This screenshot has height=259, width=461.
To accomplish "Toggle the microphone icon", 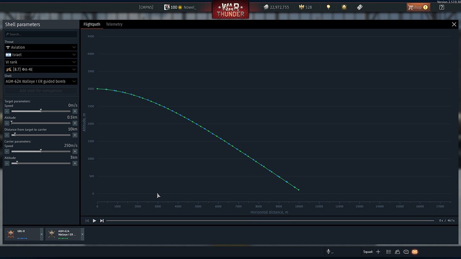I will pyautogui.click(x=328, y=251).
